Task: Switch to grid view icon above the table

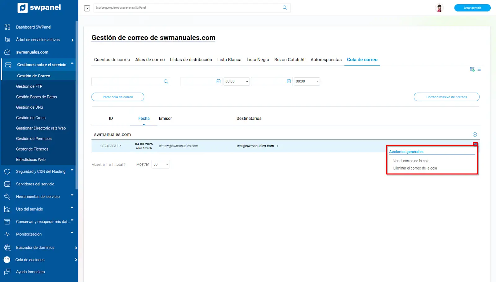Action: 472,69
